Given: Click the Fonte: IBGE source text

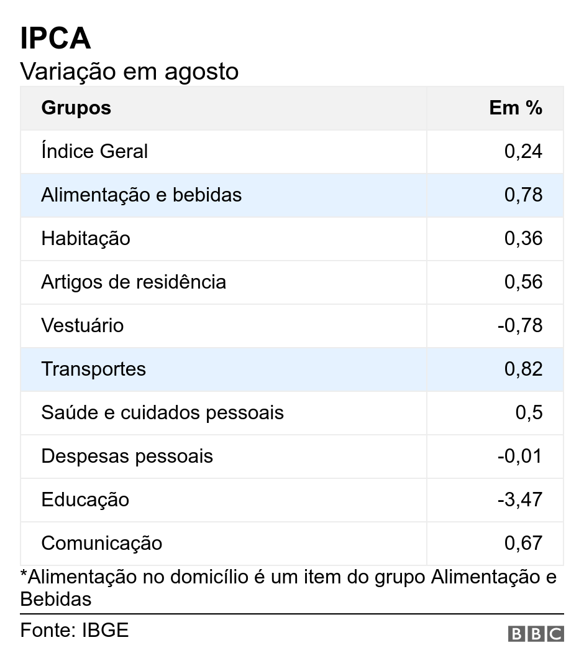Looking at the screenshot, I should coord(75,631).
